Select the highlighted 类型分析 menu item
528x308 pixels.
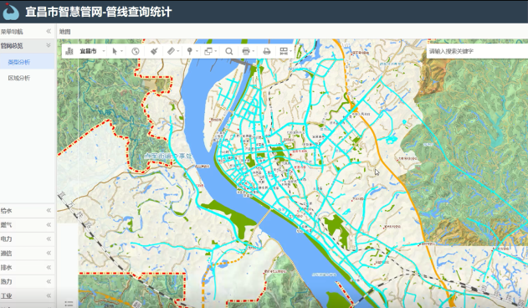(x=19, y=62)
